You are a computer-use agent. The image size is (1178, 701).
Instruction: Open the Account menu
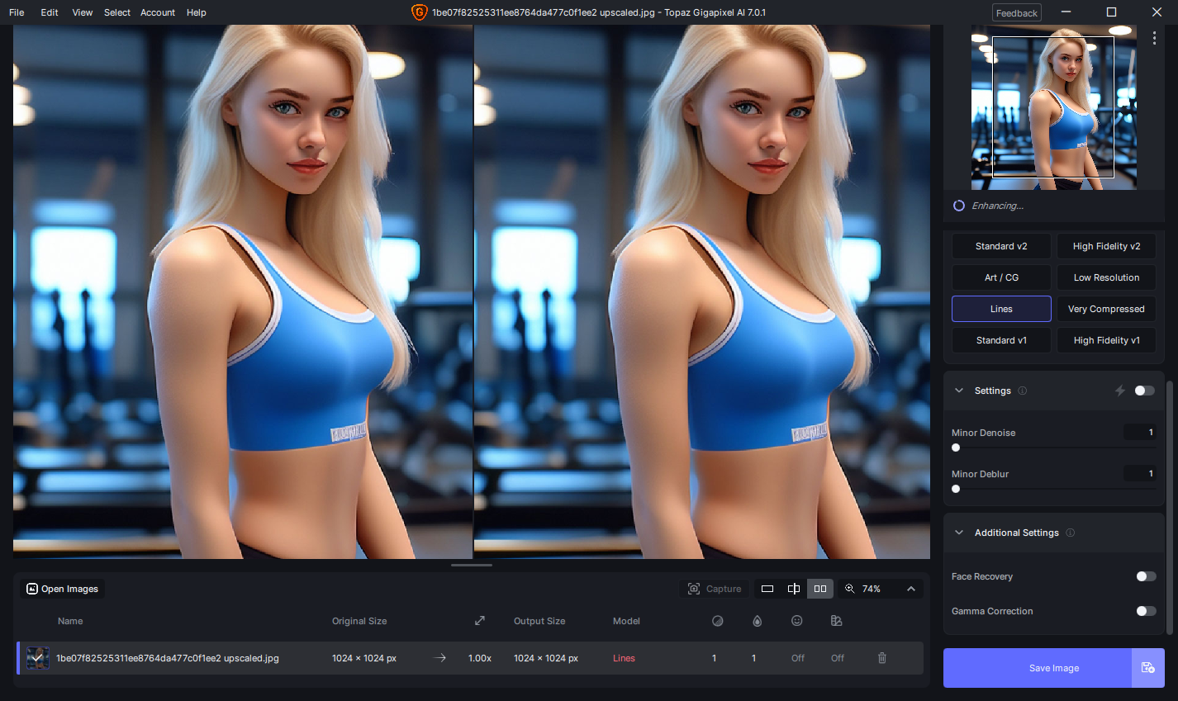[158, 12]
